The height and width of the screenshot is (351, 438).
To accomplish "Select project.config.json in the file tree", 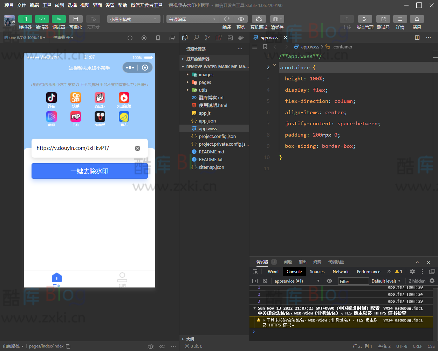I will click(217, 137).
